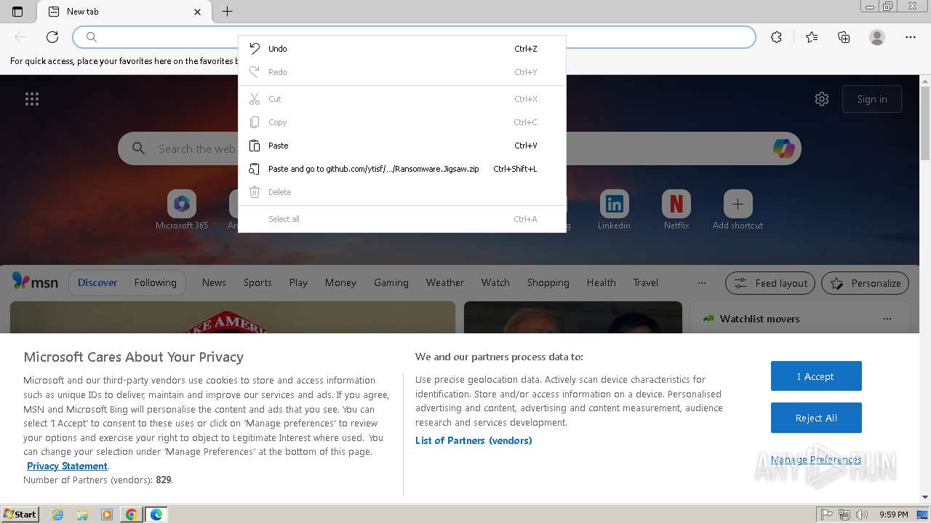931x524 pixels.
Task: Open the tab actions menu icon
Action: pyautogui.click(x=17, y=12)
